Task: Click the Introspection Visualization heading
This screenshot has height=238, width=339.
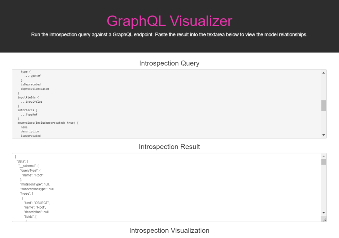Action: click(x=169, y=230)
